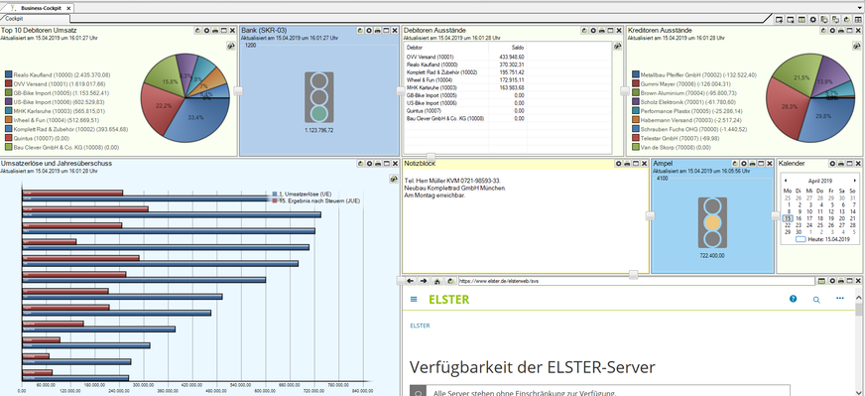Click the ELSTER breadcrumb link
The height and width of the screenshot is (396, 865).
point(420,326)
